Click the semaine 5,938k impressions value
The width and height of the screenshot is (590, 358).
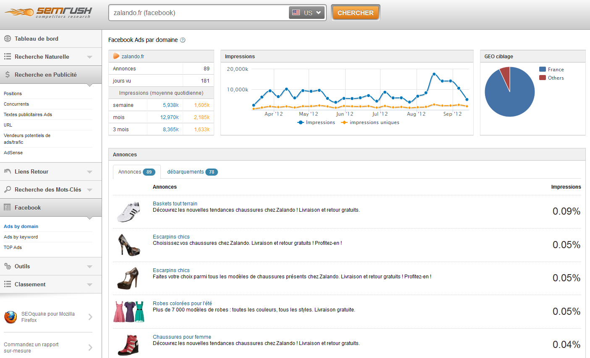pyautogui.click(x=171, y=105)
